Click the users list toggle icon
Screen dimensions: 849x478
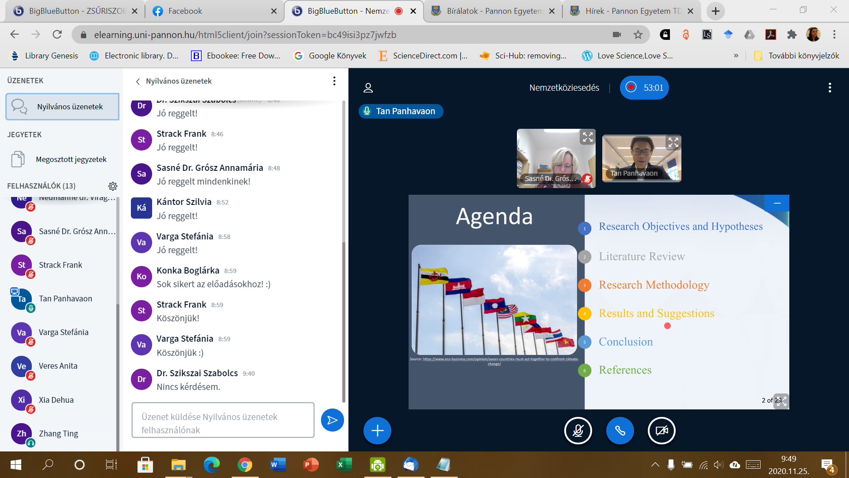pyautogui.click(x=368, y=88)
